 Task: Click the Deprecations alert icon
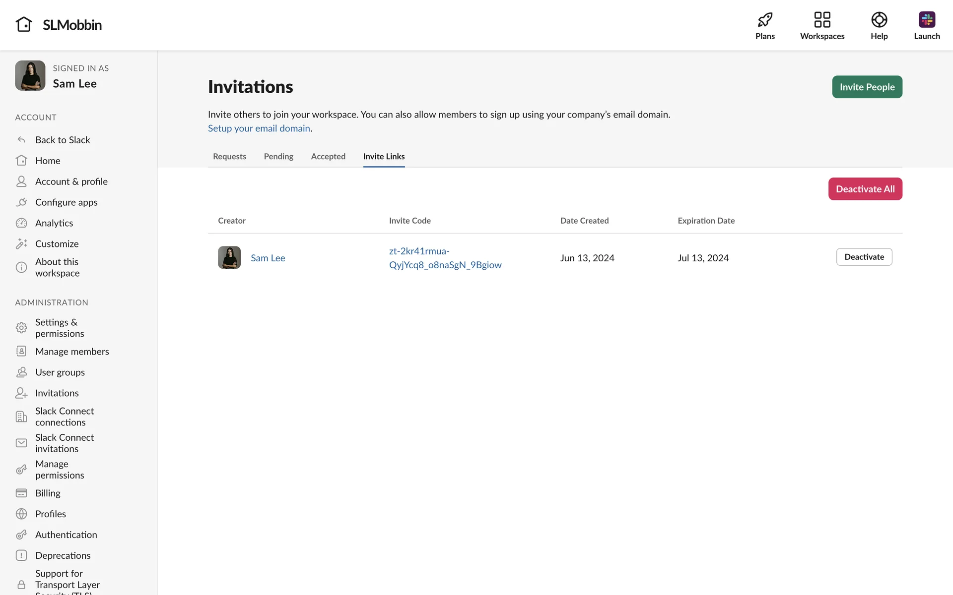[x=21, y=555]
